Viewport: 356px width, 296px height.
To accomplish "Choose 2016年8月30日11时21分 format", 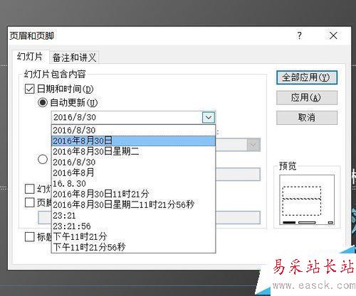I will [x=133, y=194].
